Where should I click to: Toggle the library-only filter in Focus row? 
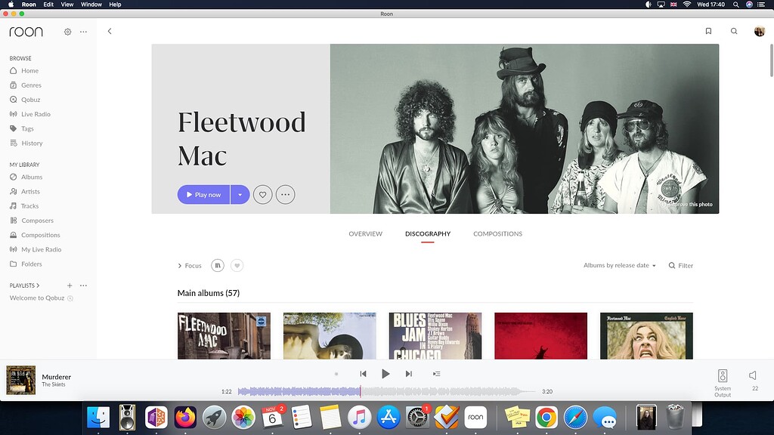click(218, 265)
